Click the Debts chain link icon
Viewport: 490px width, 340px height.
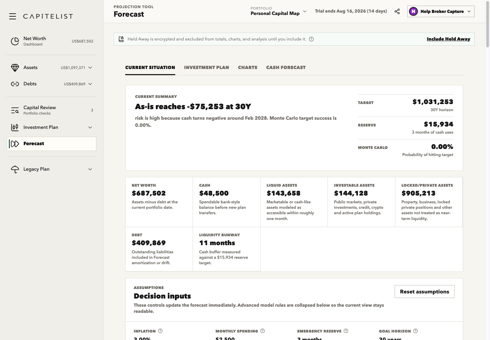pyautogui.click(x=15, y=84)
